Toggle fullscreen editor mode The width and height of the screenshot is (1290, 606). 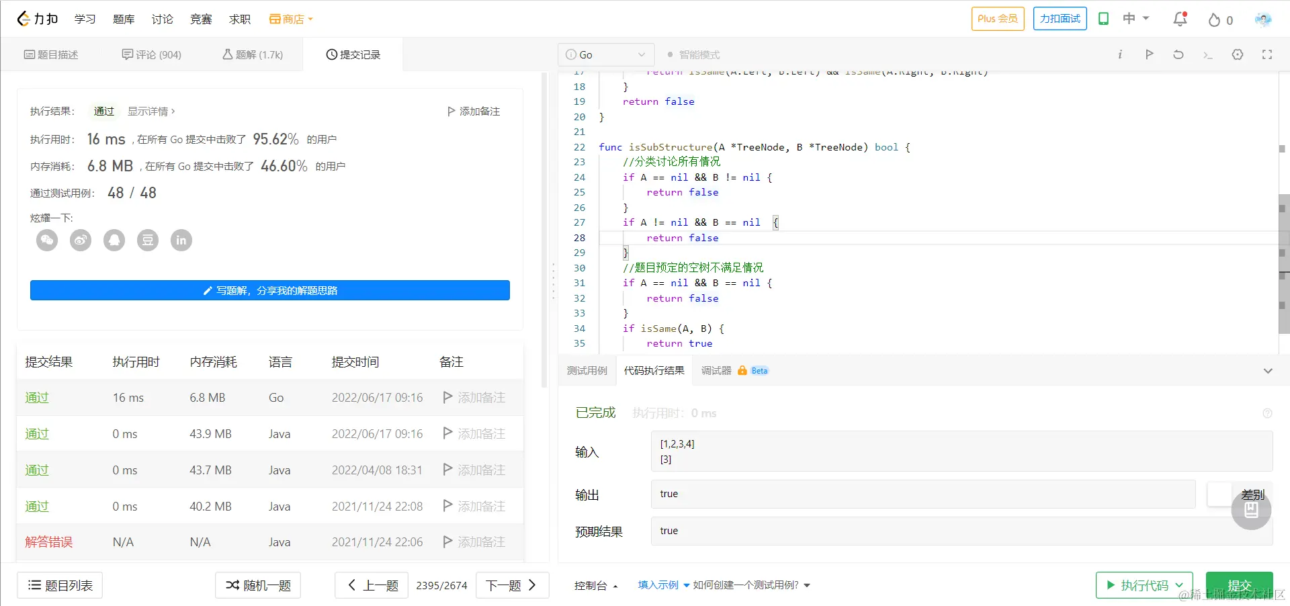point(1267,54)
